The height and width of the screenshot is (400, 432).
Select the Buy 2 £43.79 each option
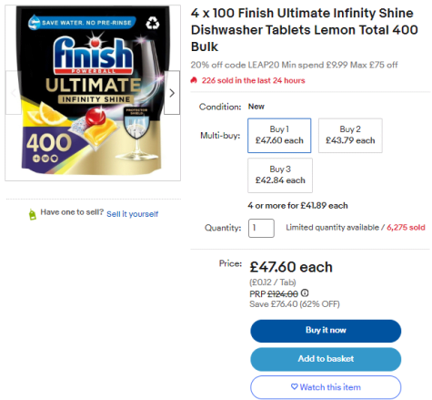point(350,136)
